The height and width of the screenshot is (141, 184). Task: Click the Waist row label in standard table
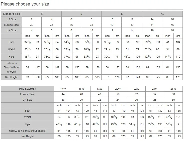click(x=11, y=50)
